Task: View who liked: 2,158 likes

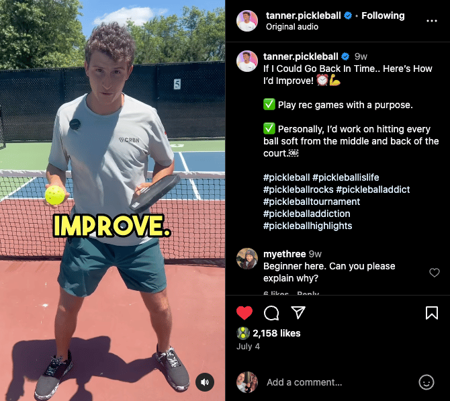Action: 276,333
